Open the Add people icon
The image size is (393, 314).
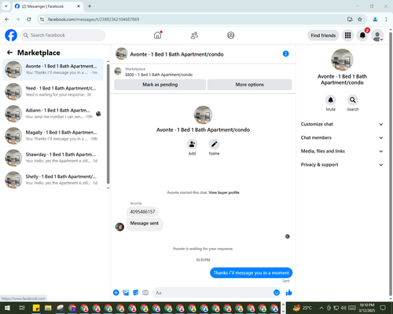point(192,144)
